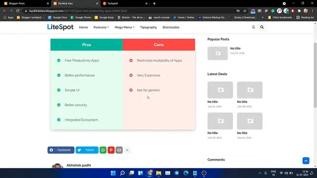Viewport: 317px width, 178px height.
Task: Share via WhatsApp icon
Action: [103, 150]
